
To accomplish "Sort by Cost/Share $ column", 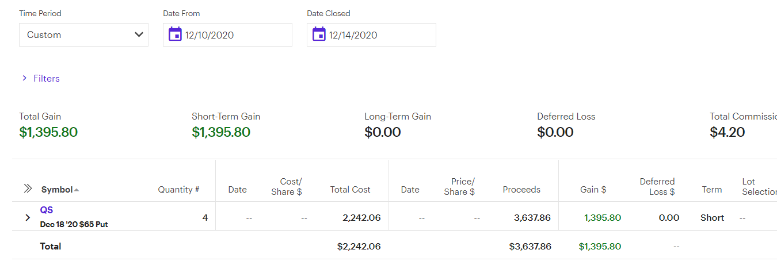I will pos(287,186).
